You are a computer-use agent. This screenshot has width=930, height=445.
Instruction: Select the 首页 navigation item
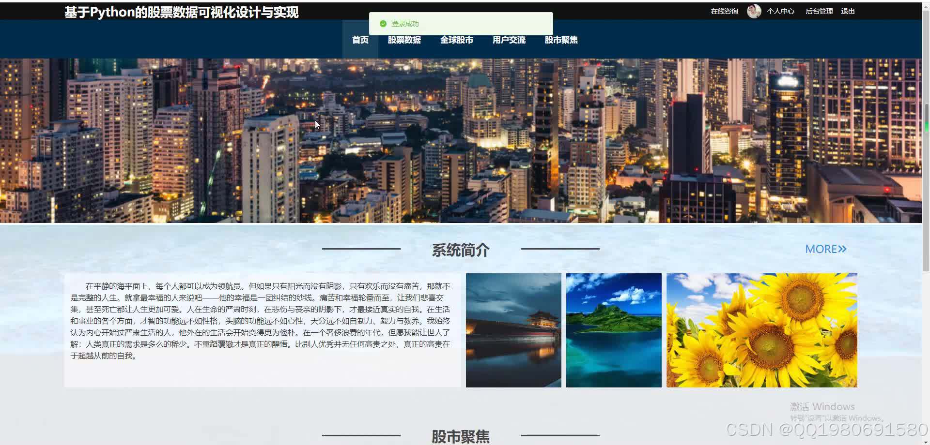coord(360,40)
